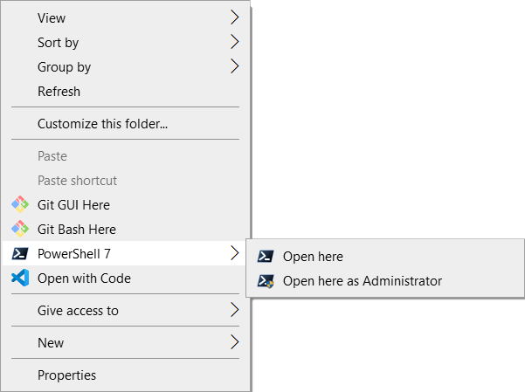Click the PowerShell icon beside Open here
This screenshot has width=525, height=392.
(266, 257)
